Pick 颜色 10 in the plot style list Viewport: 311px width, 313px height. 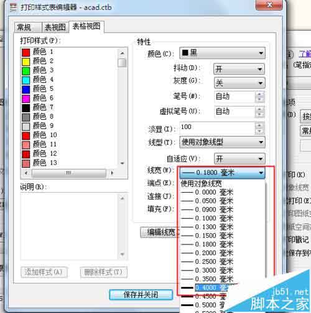pos(39,135)
